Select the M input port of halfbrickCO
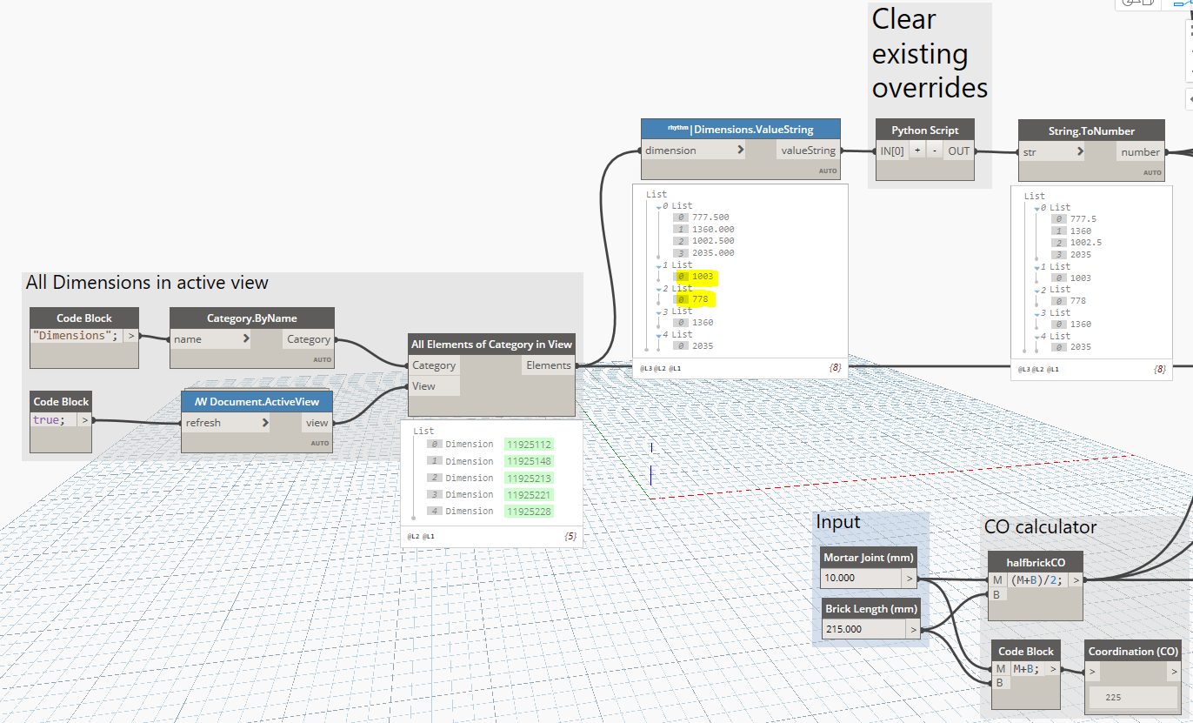The image size is (1193, 723). pyautogui.click(x=997, y=580)
